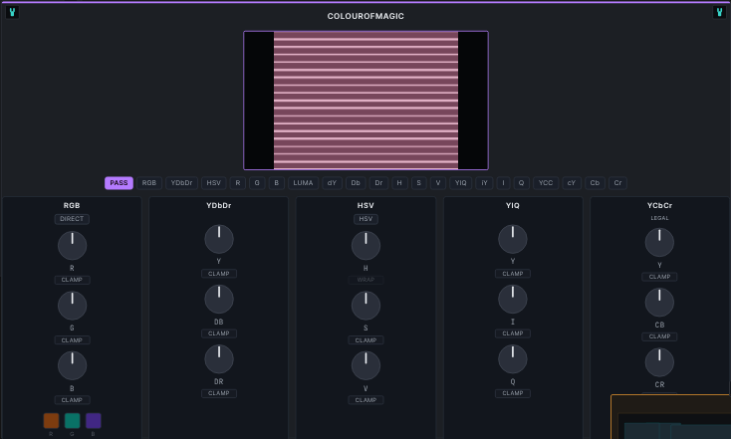Click the YCbCr CB knob
731x439 pixels.
point(659,303)
